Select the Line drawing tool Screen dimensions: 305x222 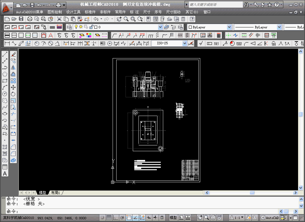tap(5, 55)
